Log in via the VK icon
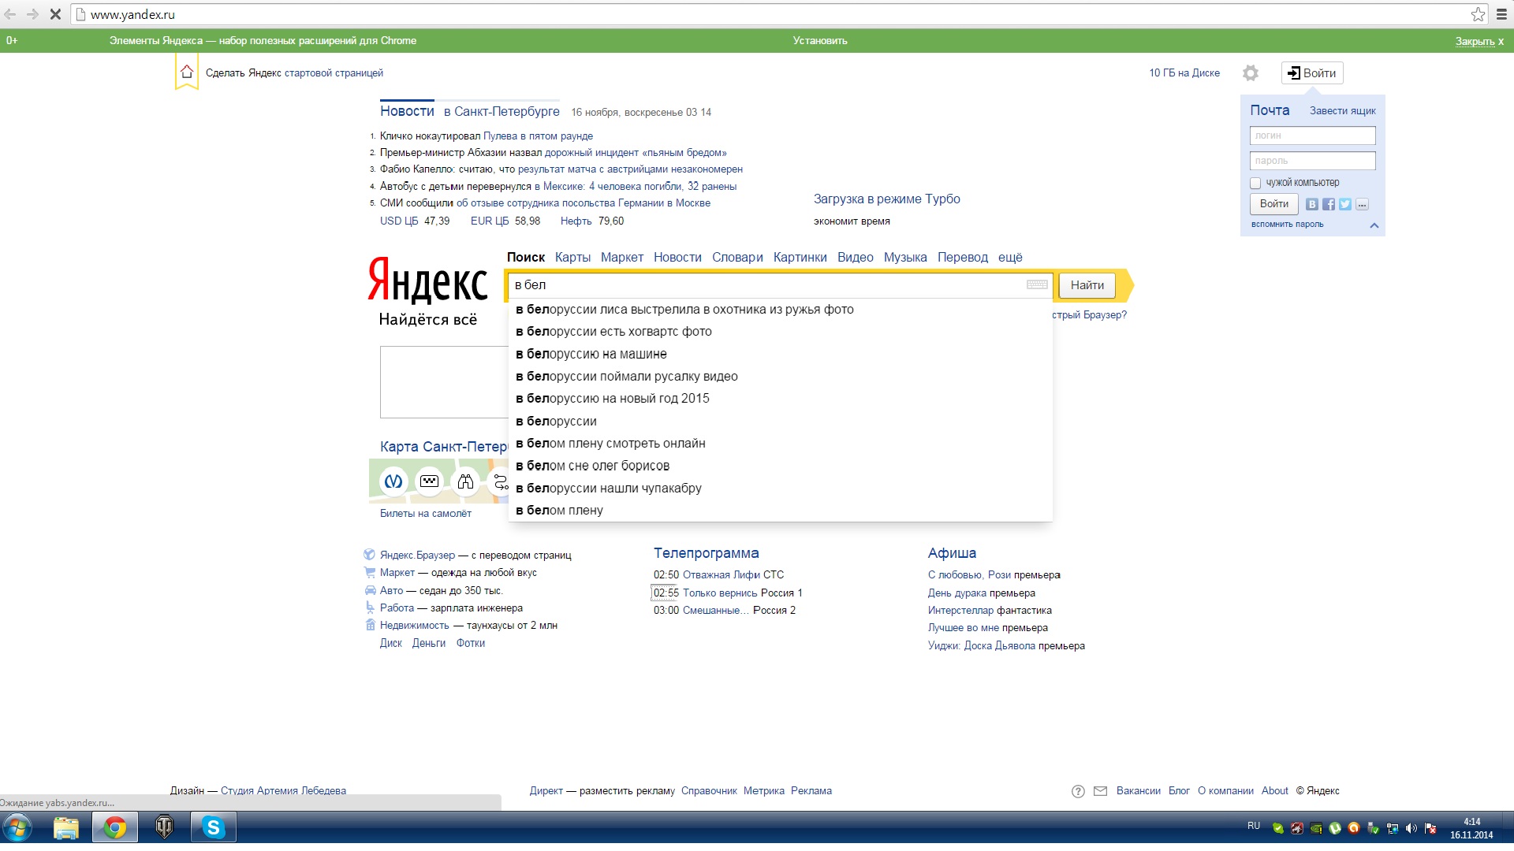The image size is (1514, 851). pos(1312,204)
